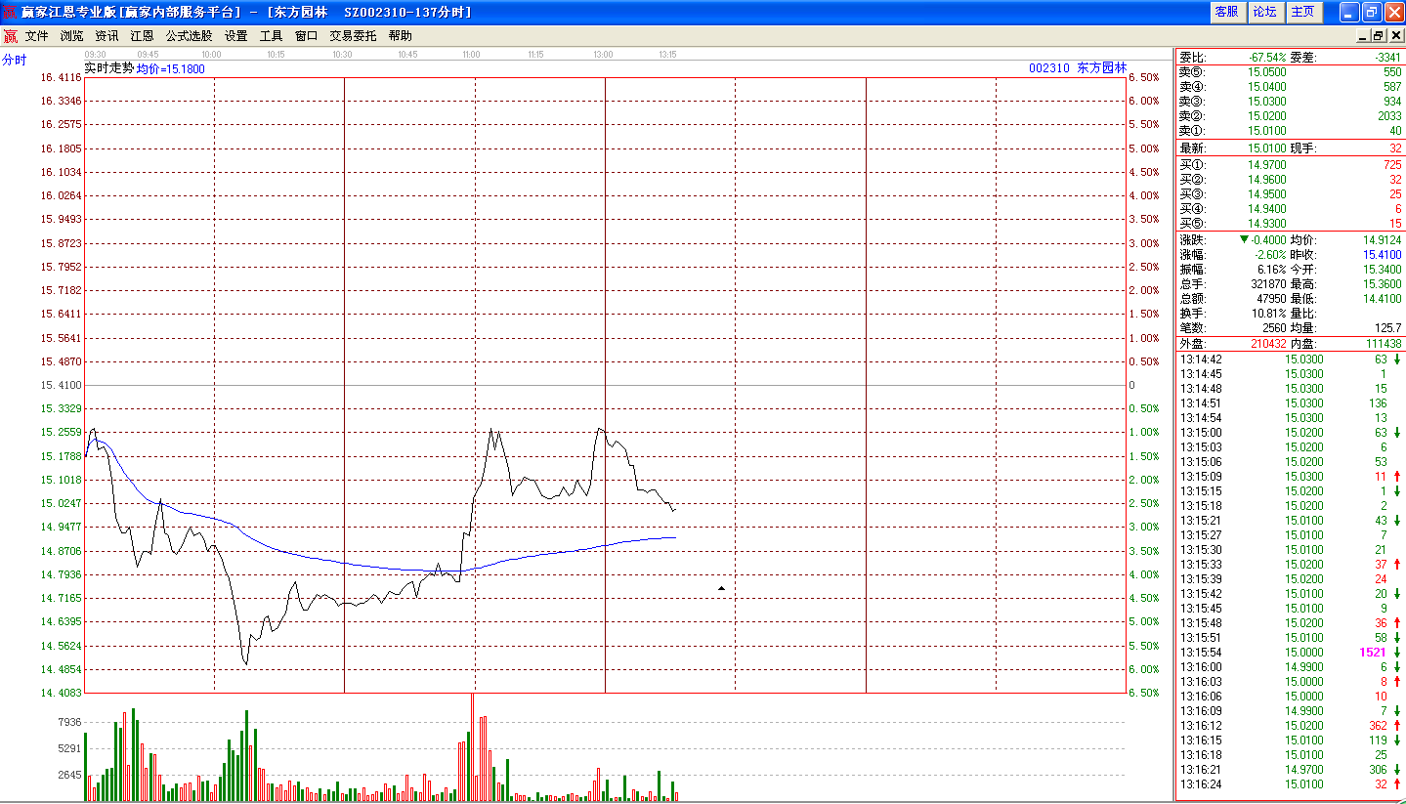Image resolution: width=1406 pixels, height=804 pixels.
Task: Minimize the inner chart window in menu bar
Action: point(1364,36)
